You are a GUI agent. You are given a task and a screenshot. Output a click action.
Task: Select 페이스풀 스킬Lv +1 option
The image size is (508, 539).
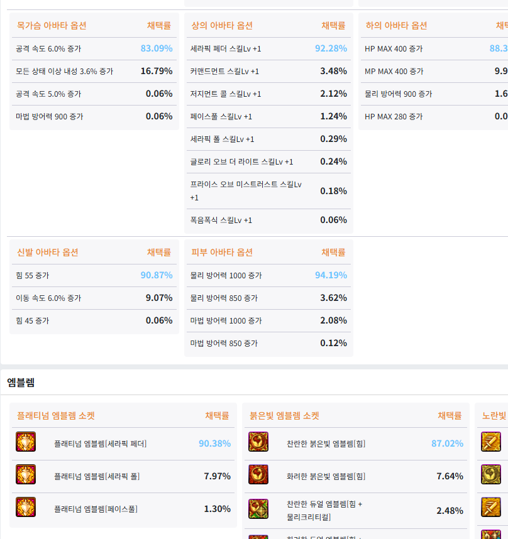tap(221, 117)
